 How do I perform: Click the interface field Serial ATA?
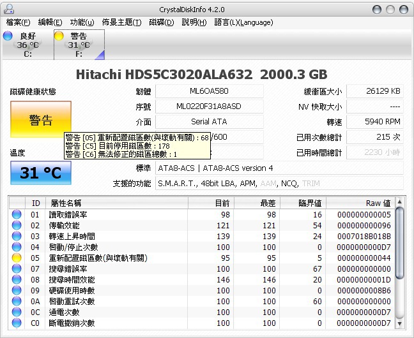209,122
